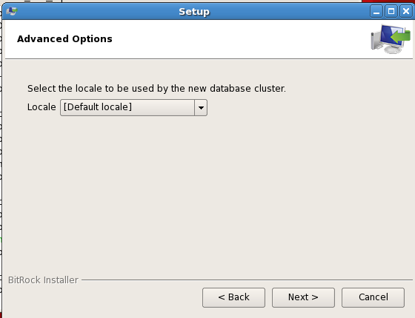This screenshot has height=318, width=415.
Task: Open the [Default locale] combo box
Action: point(133,107)
